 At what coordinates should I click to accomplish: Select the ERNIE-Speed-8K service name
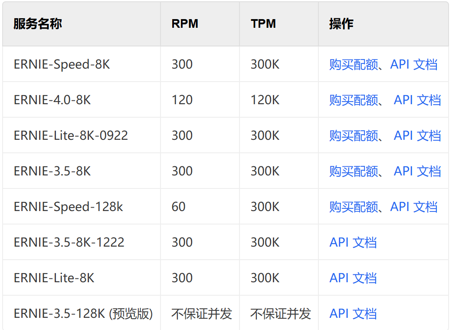[x=62, y=65]
